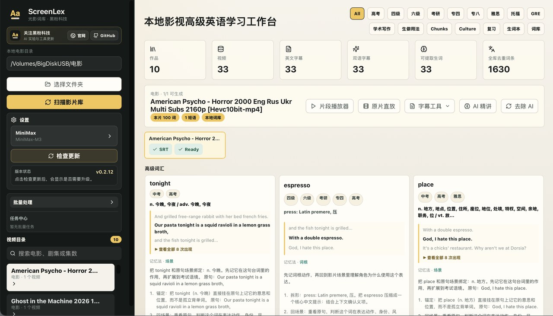This screenshot has width=553, height=316.
Task: Select the 复习 review tab
Action: coord(492,29)
